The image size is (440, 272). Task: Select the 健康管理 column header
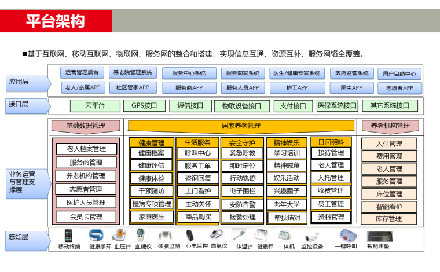(151, 142)
